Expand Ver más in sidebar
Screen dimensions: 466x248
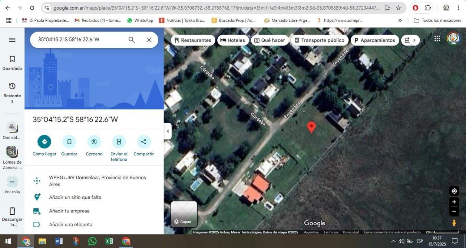click(x=12, y=185)
